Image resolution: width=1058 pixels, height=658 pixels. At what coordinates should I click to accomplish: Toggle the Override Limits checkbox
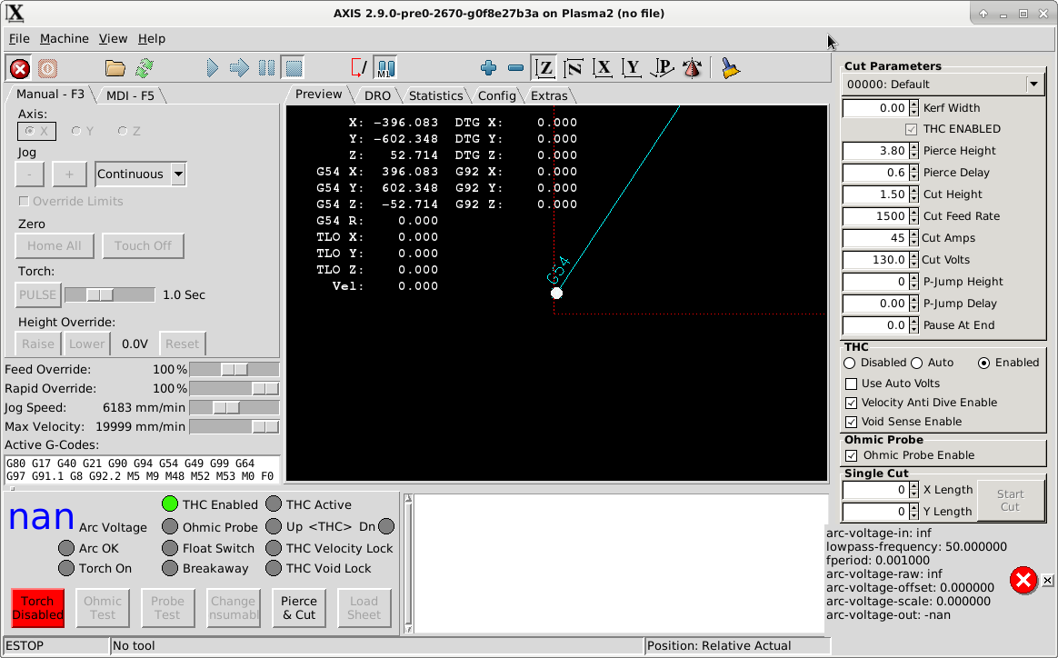(71, 201)
